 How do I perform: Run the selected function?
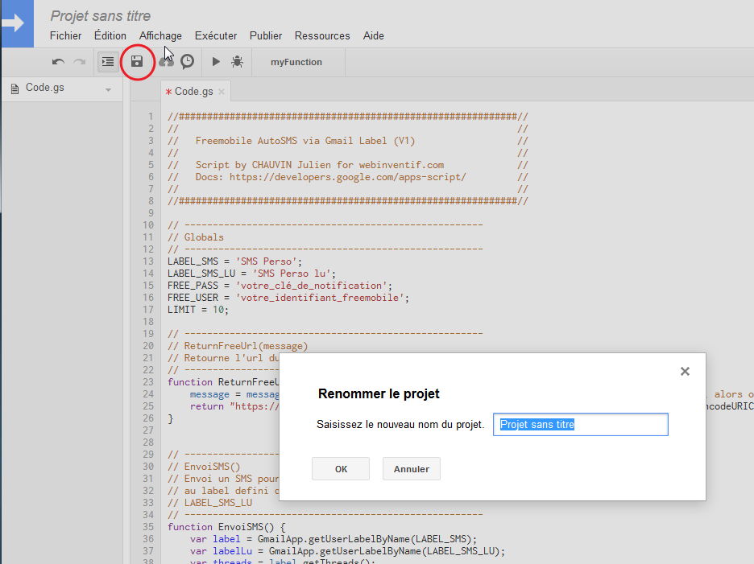pyautogui.click(x=216, y=61)
